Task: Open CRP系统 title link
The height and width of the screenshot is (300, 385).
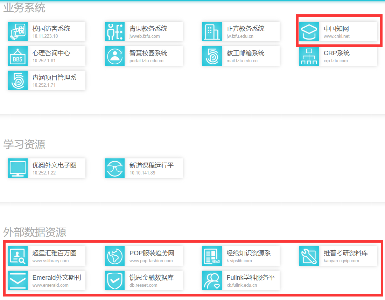Action: [337, 53]
